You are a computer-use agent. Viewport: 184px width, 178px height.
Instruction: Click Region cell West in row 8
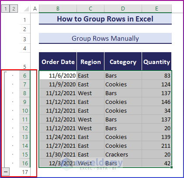[x=90, y=93]
